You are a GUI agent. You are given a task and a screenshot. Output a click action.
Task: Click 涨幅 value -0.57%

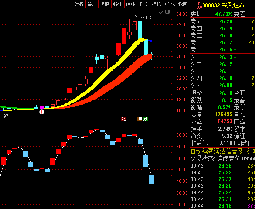(x=224, y=107)
